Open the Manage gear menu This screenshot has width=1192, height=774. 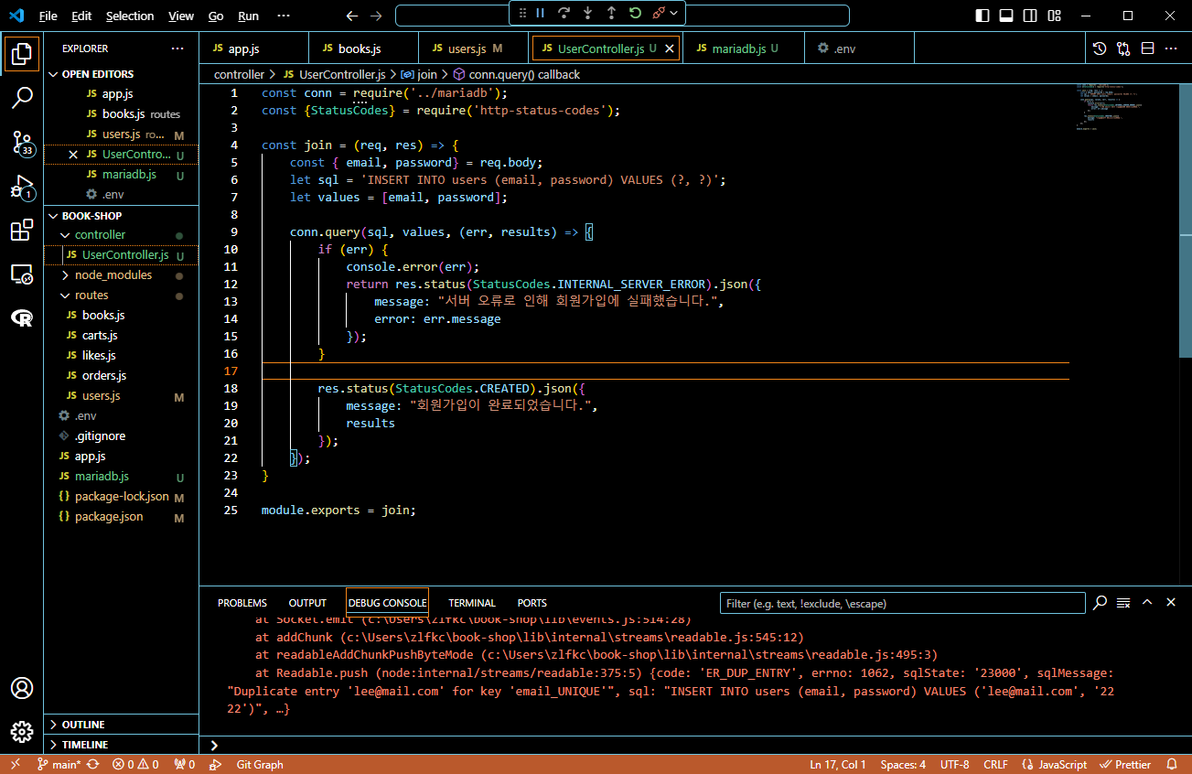pyautogui.click(x=22, y=732)
